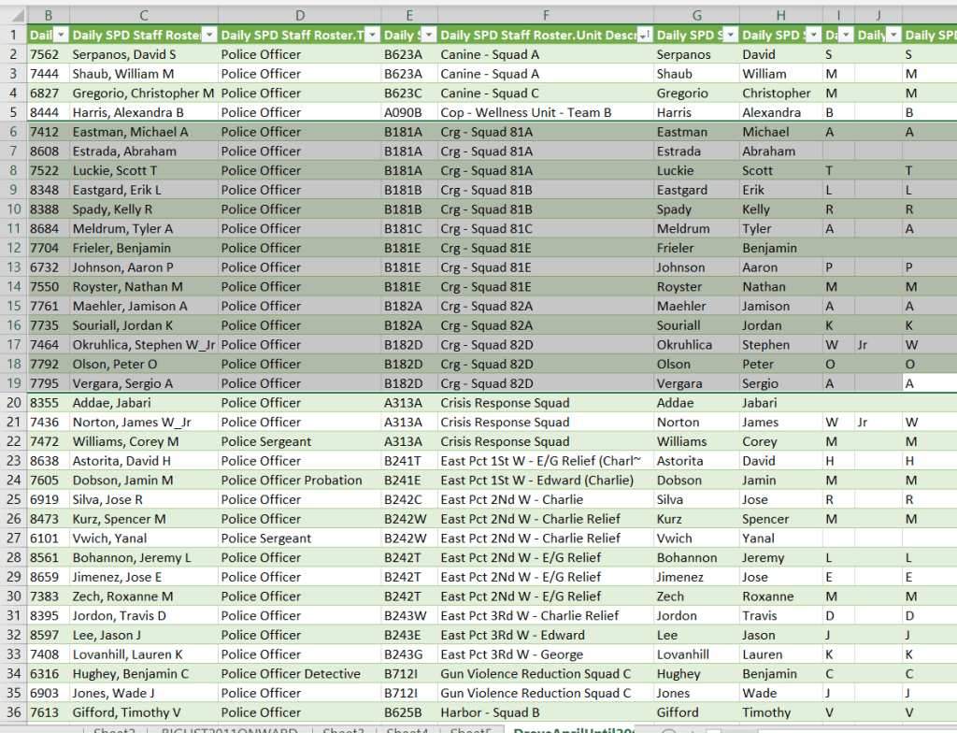Select row 5 by its row number

[x=13, y=112]
